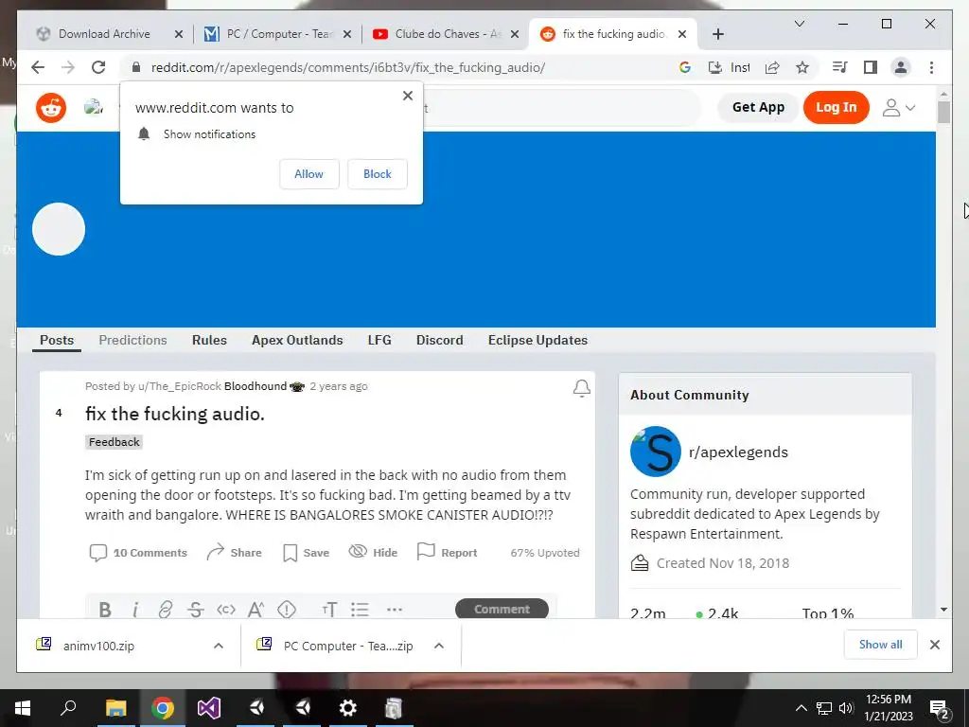This screenshot has height=727, width=969.
Task: Click the Log In button
Action: point(837,107)
